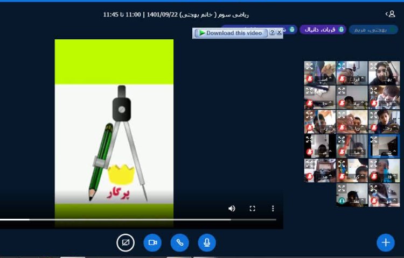
Task: Click the question mark on download bar
Action: (272, 33)
